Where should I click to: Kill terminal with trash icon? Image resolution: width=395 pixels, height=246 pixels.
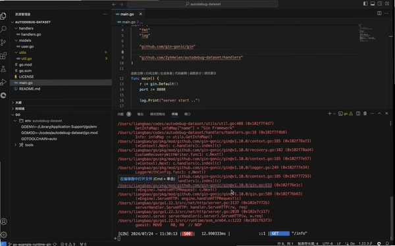365,114
